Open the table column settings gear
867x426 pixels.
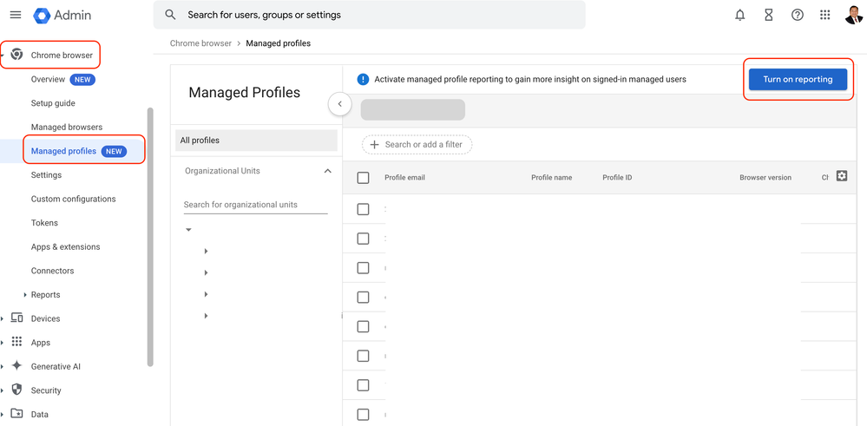[x=842, y=176]
